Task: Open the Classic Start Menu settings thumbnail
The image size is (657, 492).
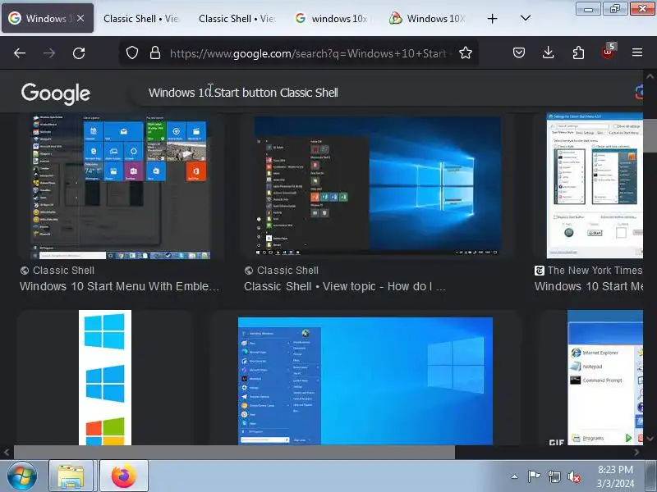Action: [595, 185]
